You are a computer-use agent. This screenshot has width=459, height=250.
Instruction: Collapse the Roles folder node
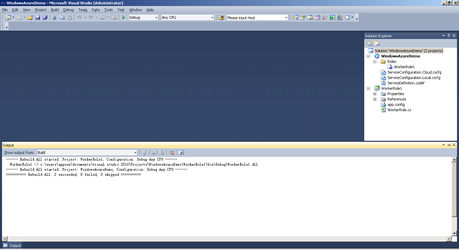click(375, 61)
